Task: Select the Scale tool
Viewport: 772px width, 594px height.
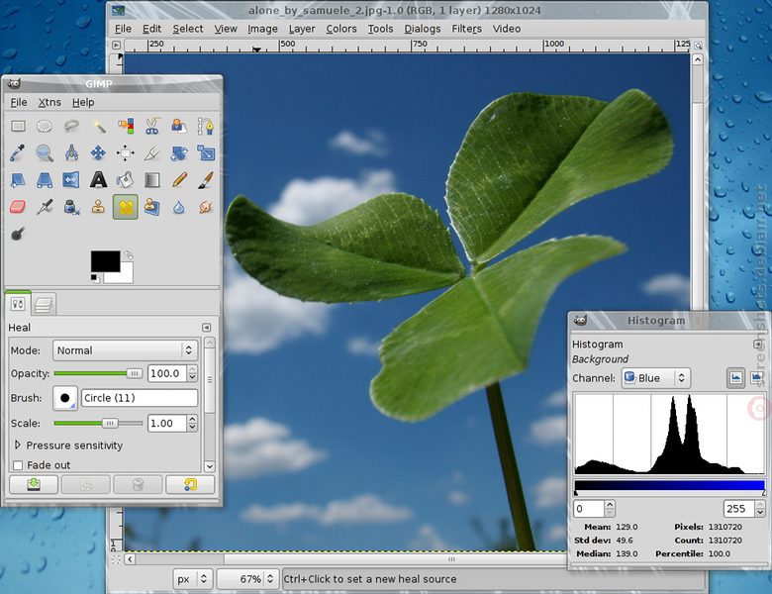Action: click(205, 153)
